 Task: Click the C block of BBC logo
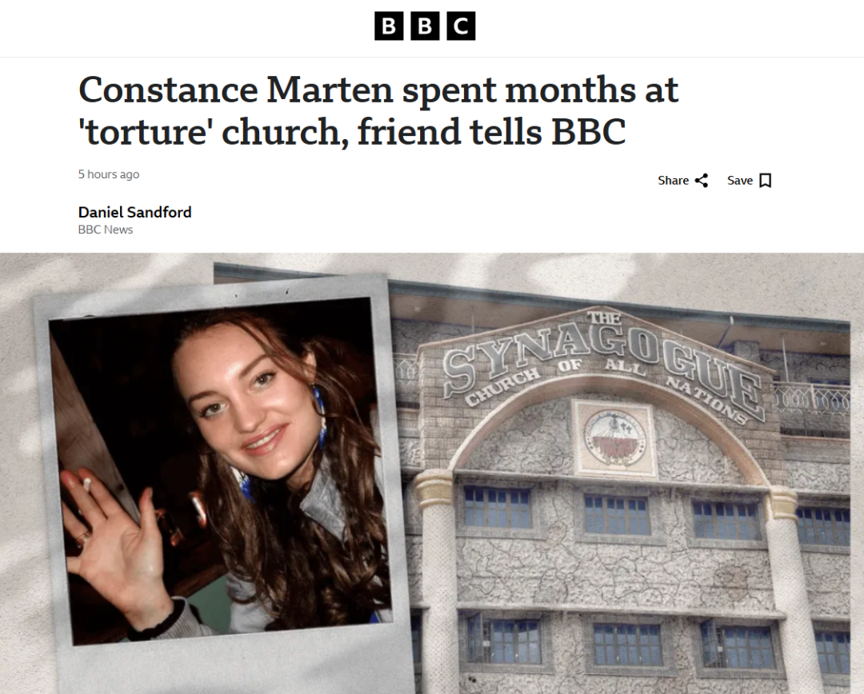coord(462,26)
